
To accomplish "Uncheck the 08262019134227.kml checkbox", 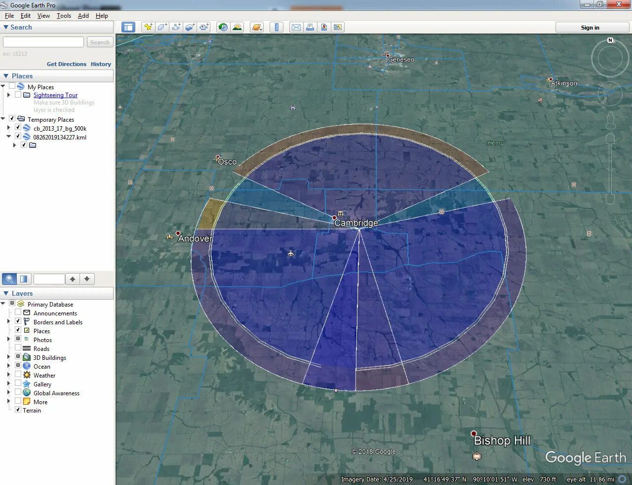I will (18, 137).
